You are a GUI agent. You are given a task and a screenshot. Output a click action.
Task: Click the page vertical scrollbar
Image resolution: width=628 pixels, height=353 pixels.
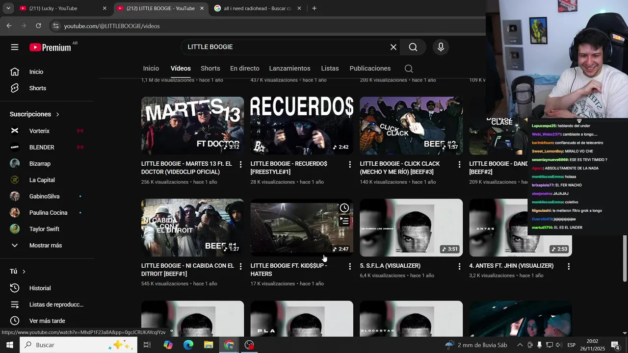pyautogui.click(x=625, y=258)
